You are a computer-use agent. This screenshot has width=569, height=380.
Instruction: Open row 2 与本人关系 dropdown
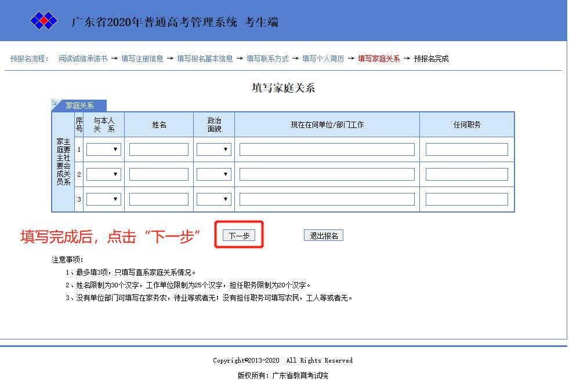pos(103,174)
